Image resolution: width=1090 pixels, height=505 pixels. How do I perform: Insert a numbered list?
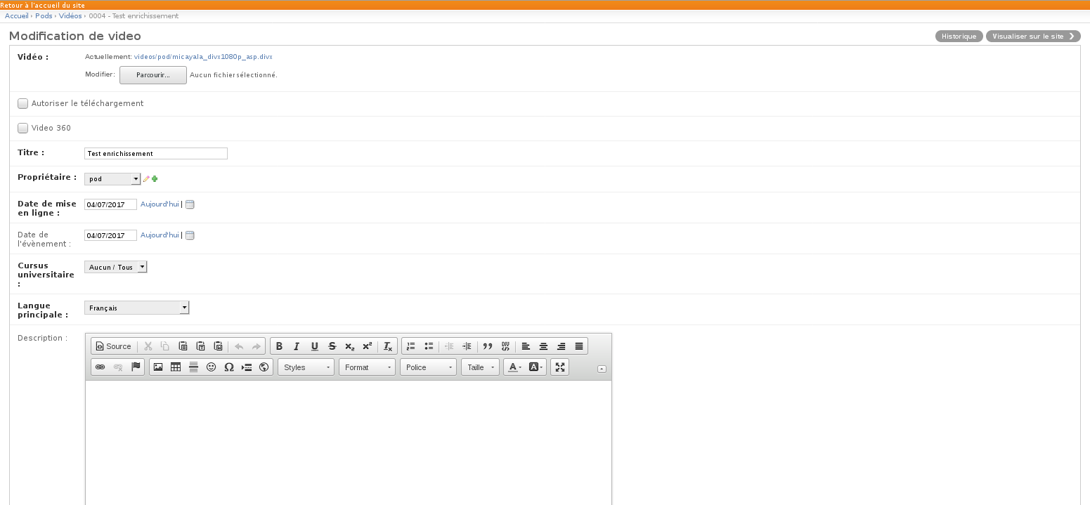411,346
